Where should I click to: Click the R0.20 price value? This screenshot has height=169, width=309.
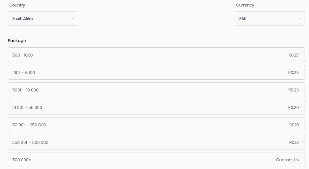293,107
